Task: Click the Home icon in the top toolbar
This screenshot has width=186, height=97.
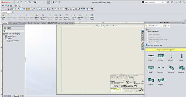Action: click(18, 2)
